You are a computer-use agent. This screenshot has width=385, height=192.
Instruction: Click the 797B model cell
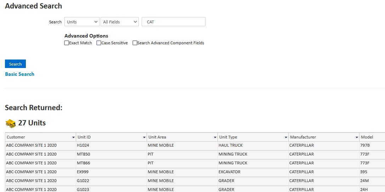(366, 145)
